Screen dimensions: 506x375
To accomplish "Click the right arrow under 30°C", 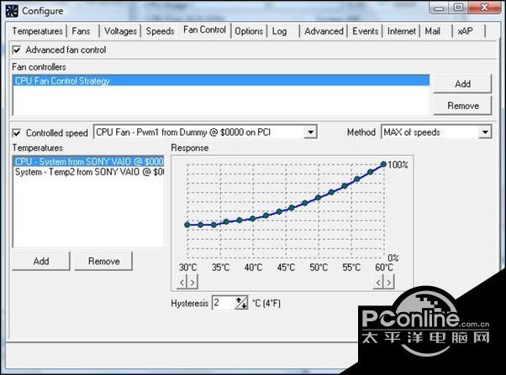I will [193, 282].
